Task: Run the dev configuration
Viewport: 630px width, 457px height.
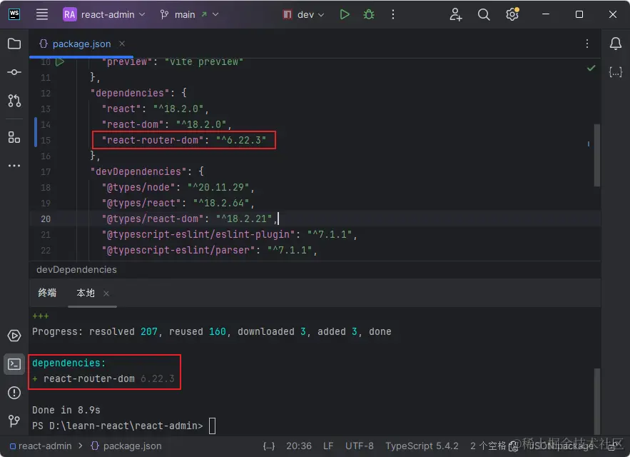Action: [x=345, y=14]
